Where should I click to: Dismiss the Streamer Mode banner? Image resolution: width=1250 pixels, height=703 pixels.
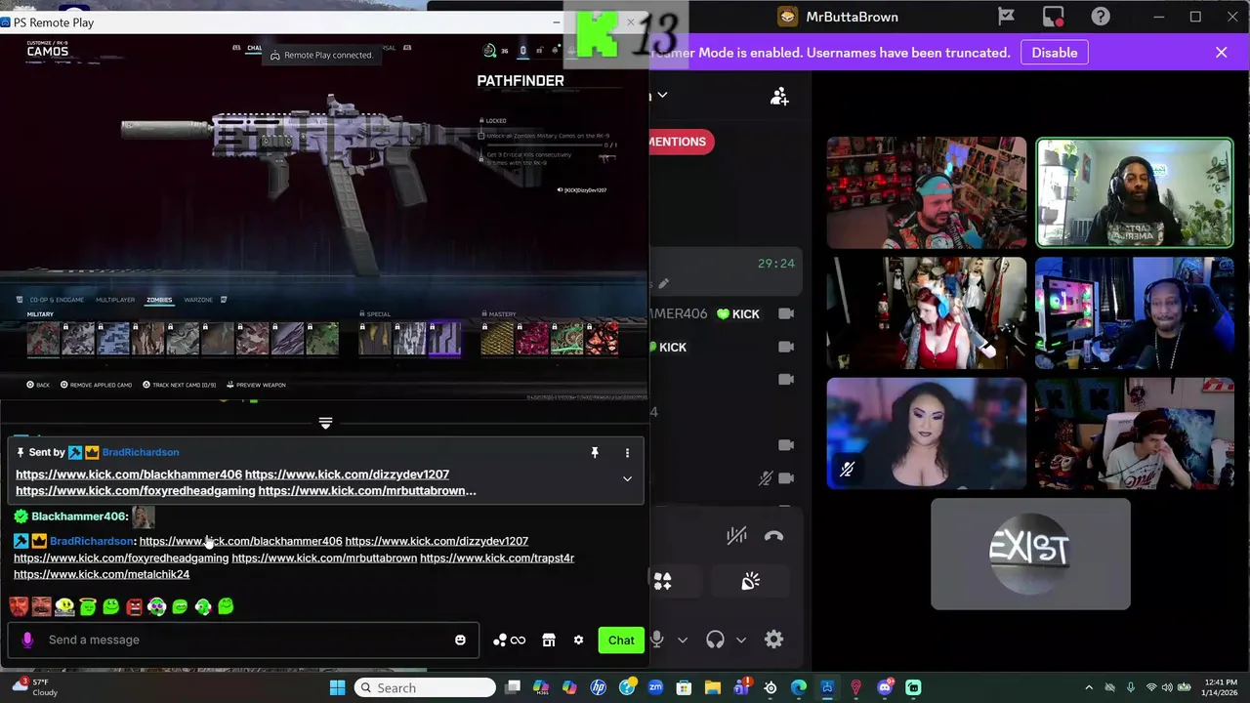tap(1221, 53)
